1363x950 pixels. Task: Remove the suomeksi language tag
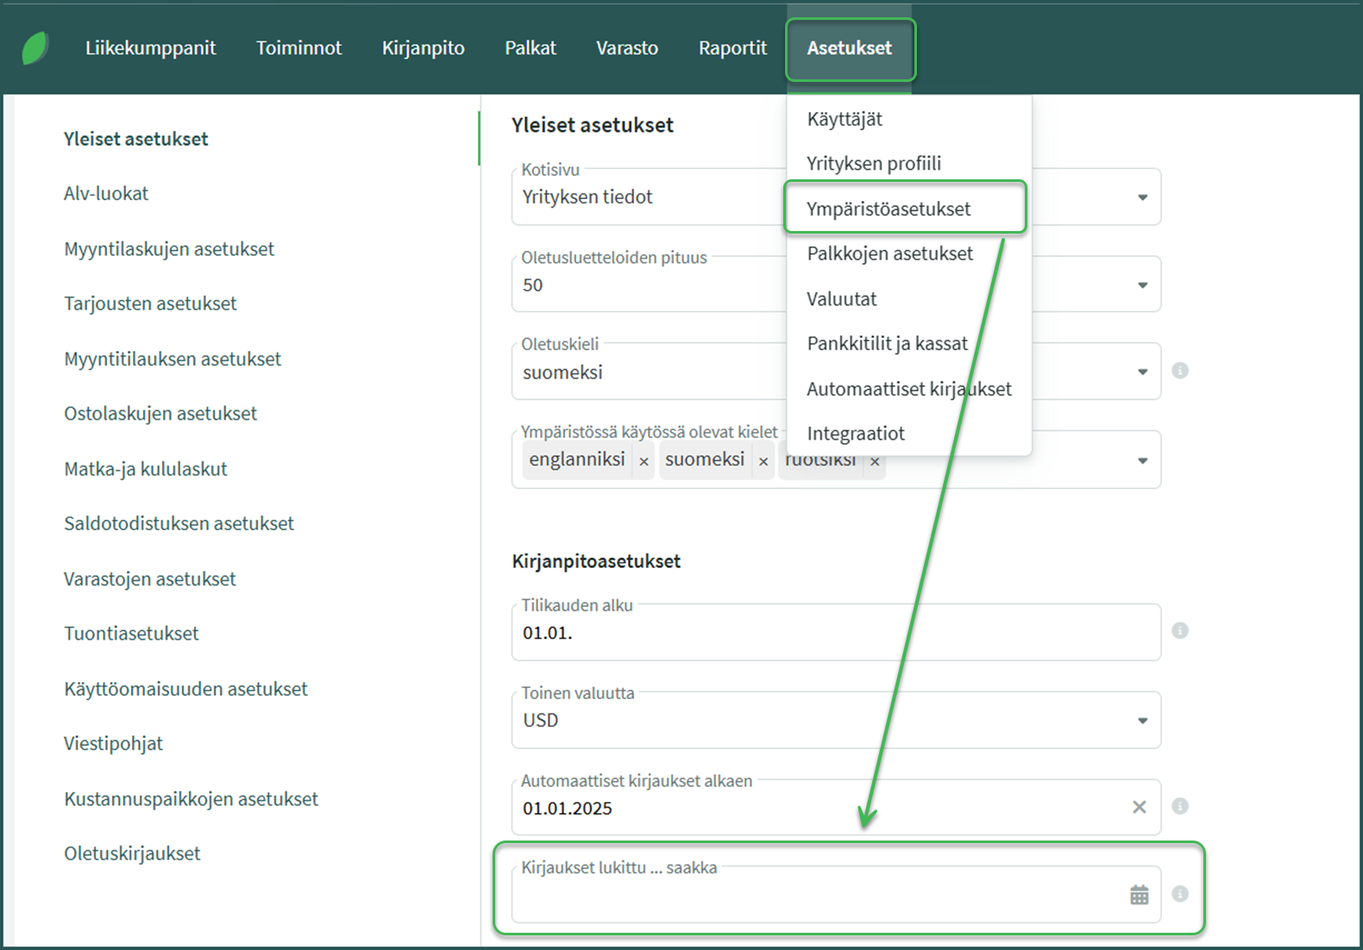[x=763, y=461]
